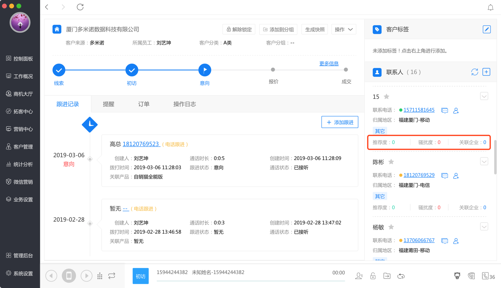
Task: Open 客户管理 sidebar section
Action: [x=20, y=147]
